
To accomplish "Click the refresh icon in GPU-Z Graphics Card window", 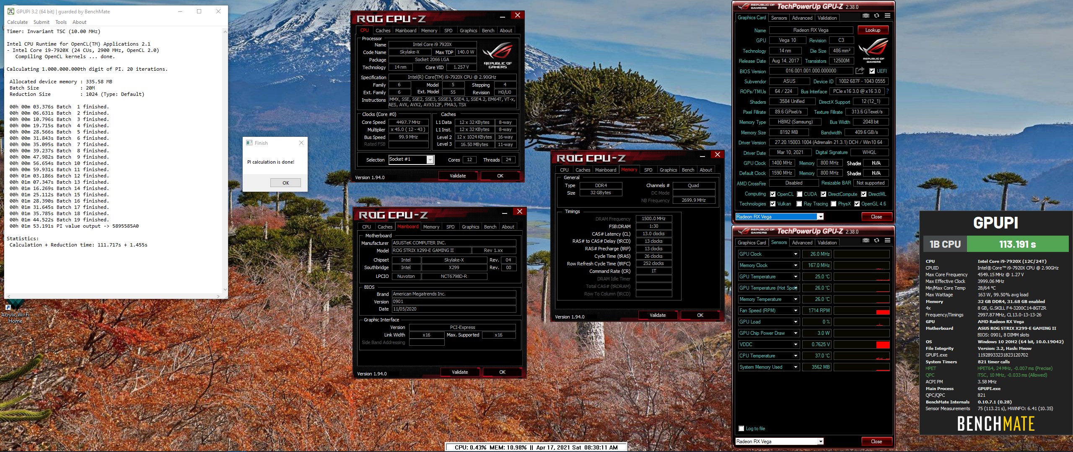I will click(x=876, y=16).
